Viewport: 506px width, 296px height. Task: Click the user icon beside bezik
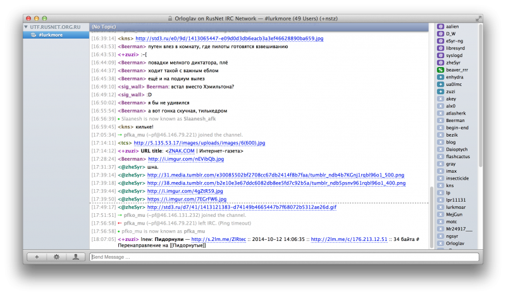click(440, 135)
